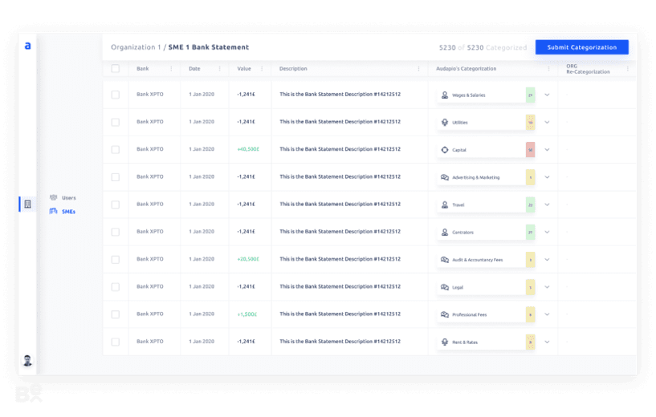The image size is (656, 417).
Task: Click the Submit Categorization button
Action: 582,47
